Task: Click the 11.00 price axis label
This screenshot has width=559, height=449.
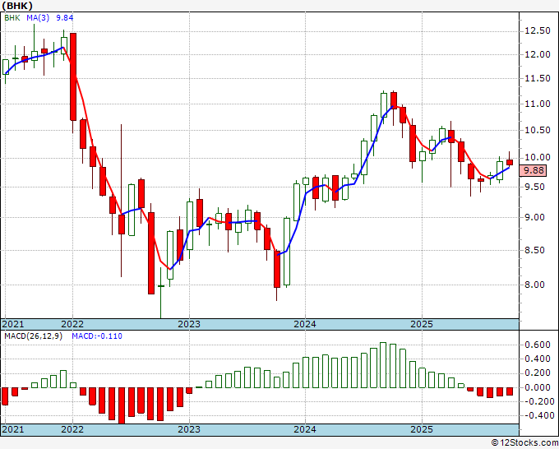Action: pyautogui.click(x=538, y=104)
